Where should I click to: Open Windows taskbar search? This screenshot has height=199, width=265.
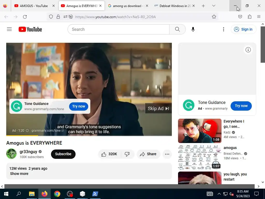pos(19,194)
